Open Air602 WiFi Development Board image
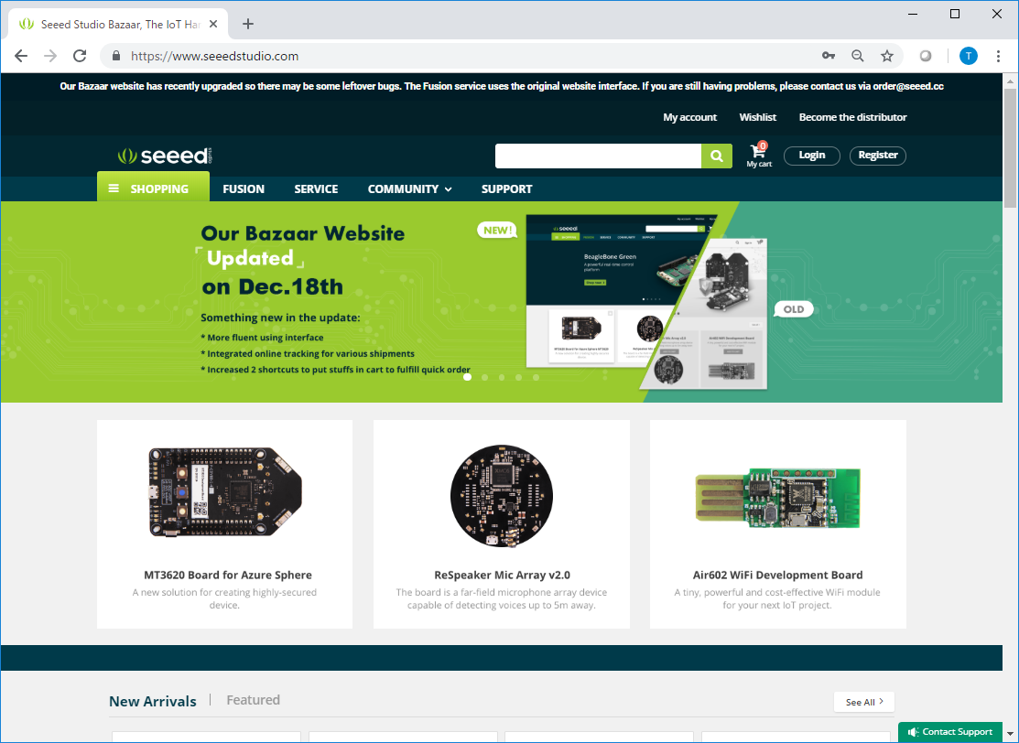 coord(778,497)
